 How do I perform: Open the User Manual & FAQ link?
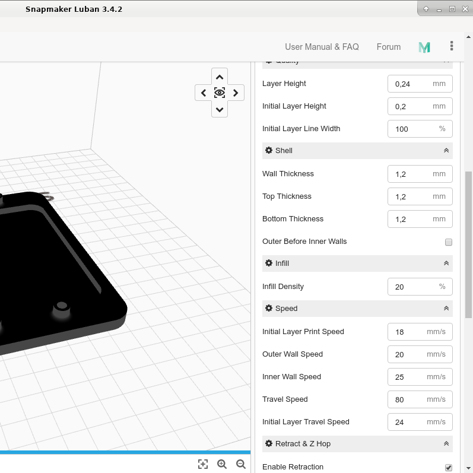point(322,47)
